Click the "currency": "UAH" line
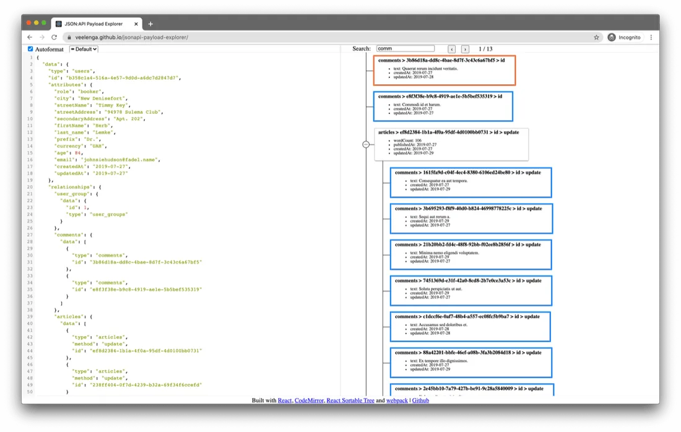 point(80,146)
